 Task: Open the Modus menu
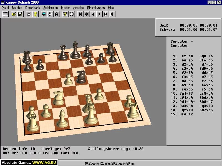point(65,8)
